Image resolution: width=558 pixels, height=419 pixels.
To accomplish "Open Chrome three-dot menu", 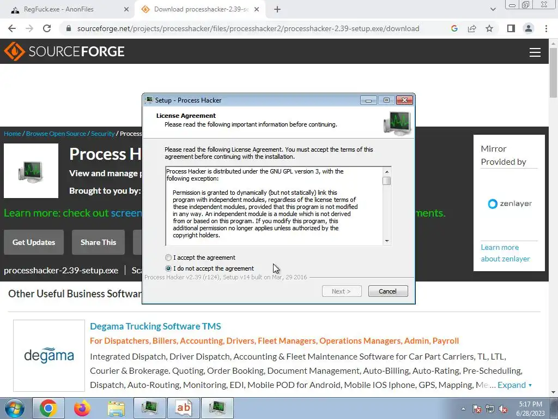I will click(x=546, y=28).
